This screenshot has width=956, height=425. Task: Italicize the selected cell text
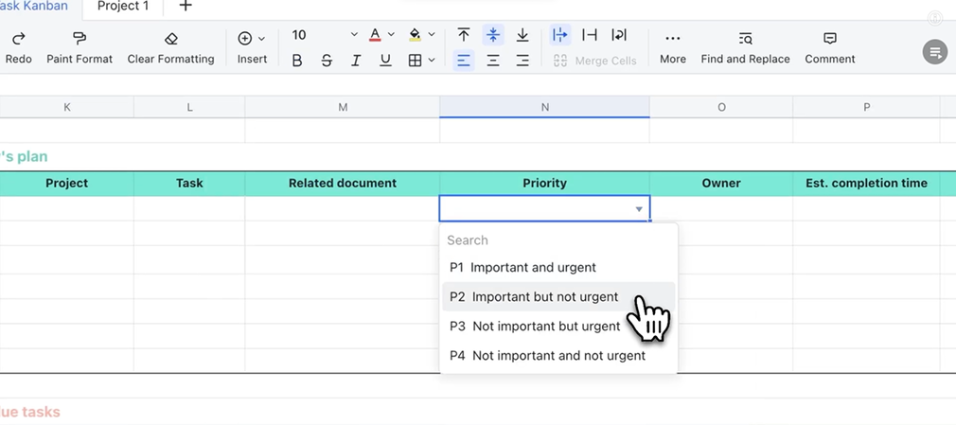coord(356,61)
